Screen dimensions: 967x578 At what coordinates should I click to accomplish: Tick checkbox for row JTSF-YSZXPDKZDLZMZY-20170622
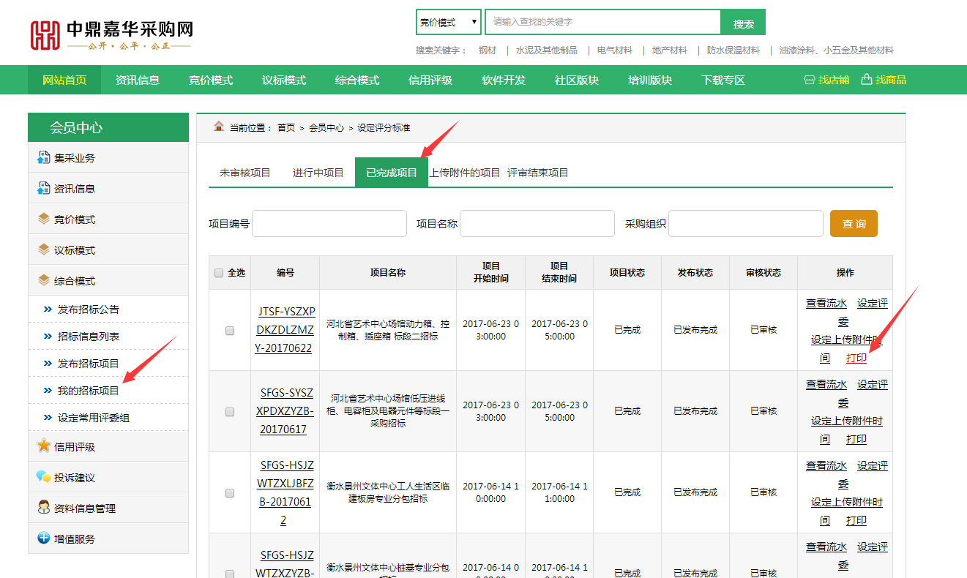(x=230, y=331)
